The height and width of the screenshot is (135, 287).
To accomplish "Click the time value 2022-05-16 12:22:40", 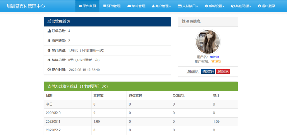I will coord(84,70).
